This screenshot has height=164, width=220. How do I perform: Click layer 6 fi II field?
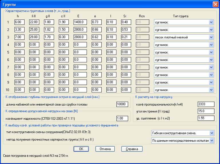pos(34,60)
